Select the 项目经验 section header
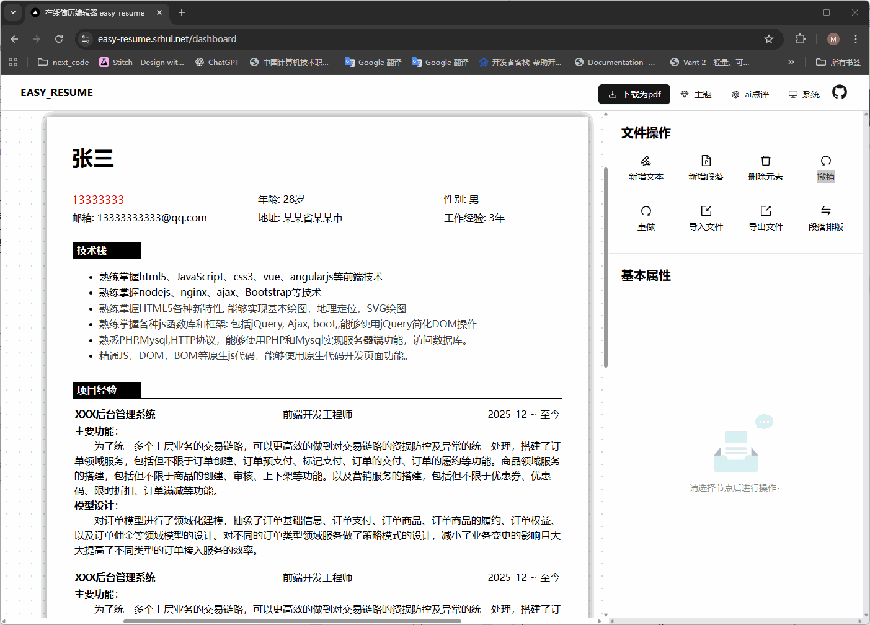The image size is (870, 625). click(x=107, y=390)
